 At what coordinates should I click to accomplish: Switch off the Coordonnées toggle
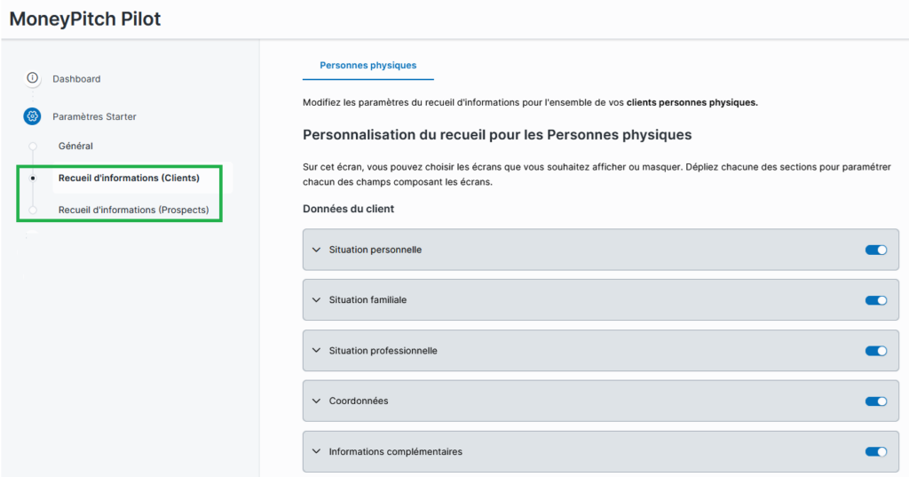coord(875,401)
